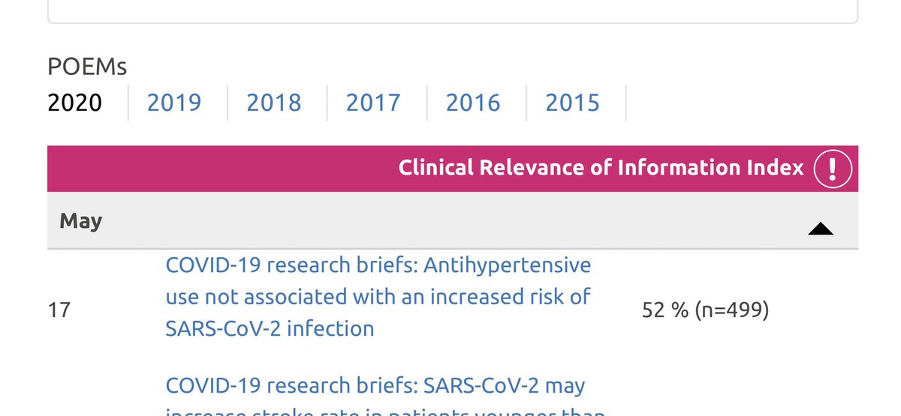Click day number 17 in the May list
The height and width of the screenshot is (416, 901).
pos(59,310)
